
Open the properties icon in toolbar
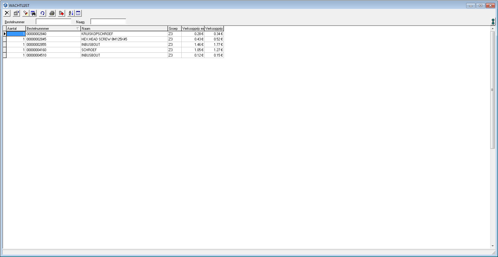pyautogui.click(x=16, y=13)
